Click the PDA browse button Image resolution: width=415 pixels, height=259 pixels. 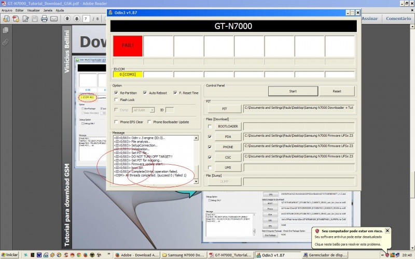coord(228,137)
